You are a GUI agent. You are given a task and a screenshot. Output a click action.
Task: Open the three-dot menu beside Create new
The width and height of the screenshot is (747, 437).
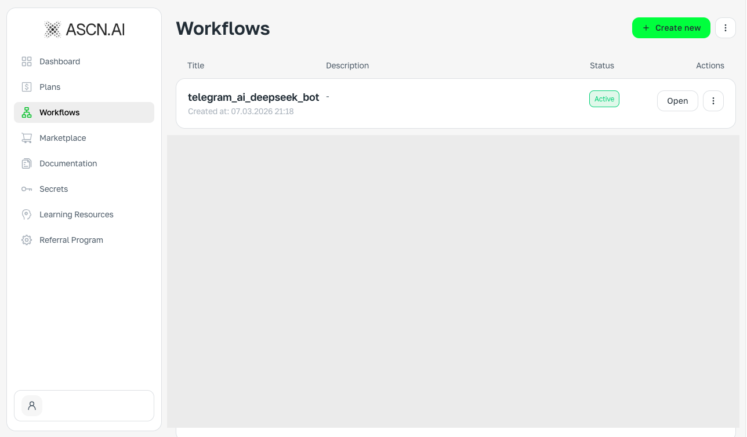pyautogui.click(x=726, y=28)
